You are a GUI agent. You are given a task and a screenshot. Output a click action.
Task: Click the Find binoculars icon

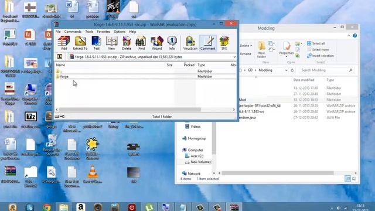[141, 43]
